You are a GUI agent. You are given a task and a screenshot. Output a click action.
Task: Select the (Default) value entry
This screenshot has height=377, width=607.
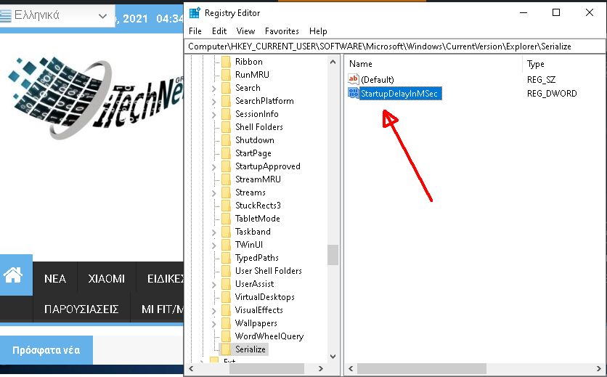tap(377, 80)
